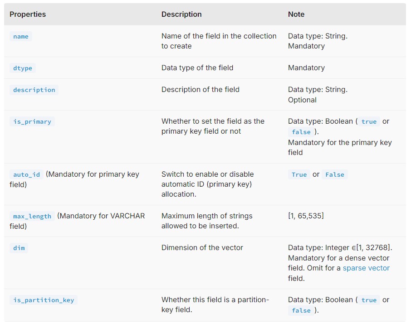Click the dim property code tag
Image resolution: width=411 pixels, height=328 pixels.
[x=19, y=248]
